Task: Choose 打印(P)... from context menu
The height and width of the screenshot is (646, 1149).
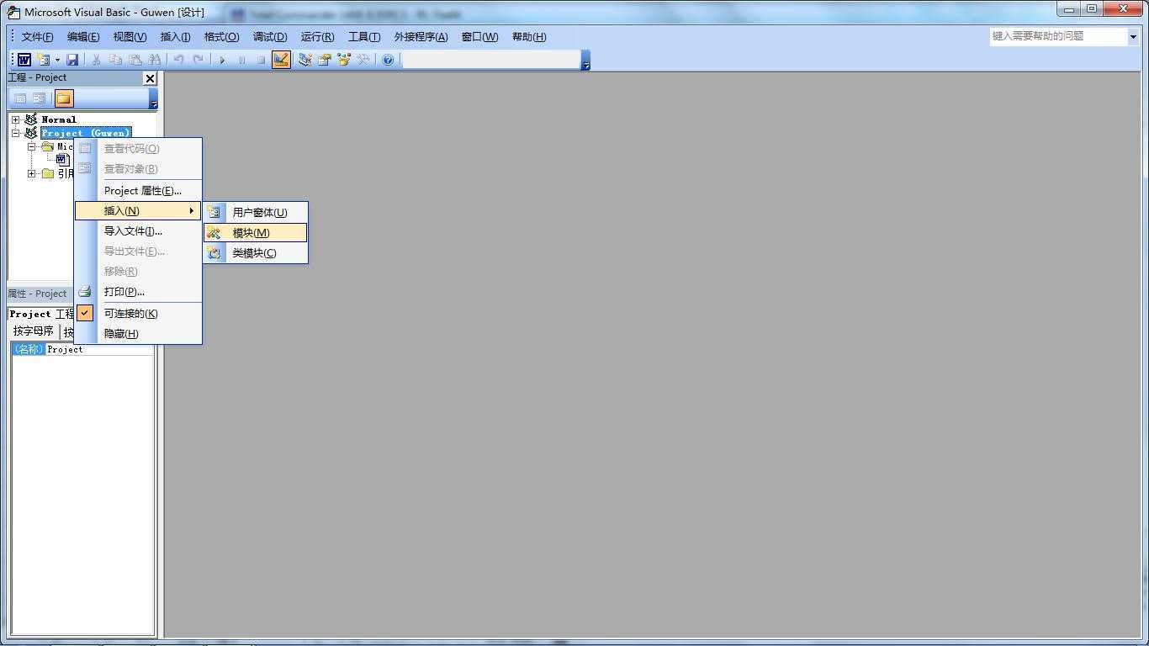Action: click(x=139, y=292)
